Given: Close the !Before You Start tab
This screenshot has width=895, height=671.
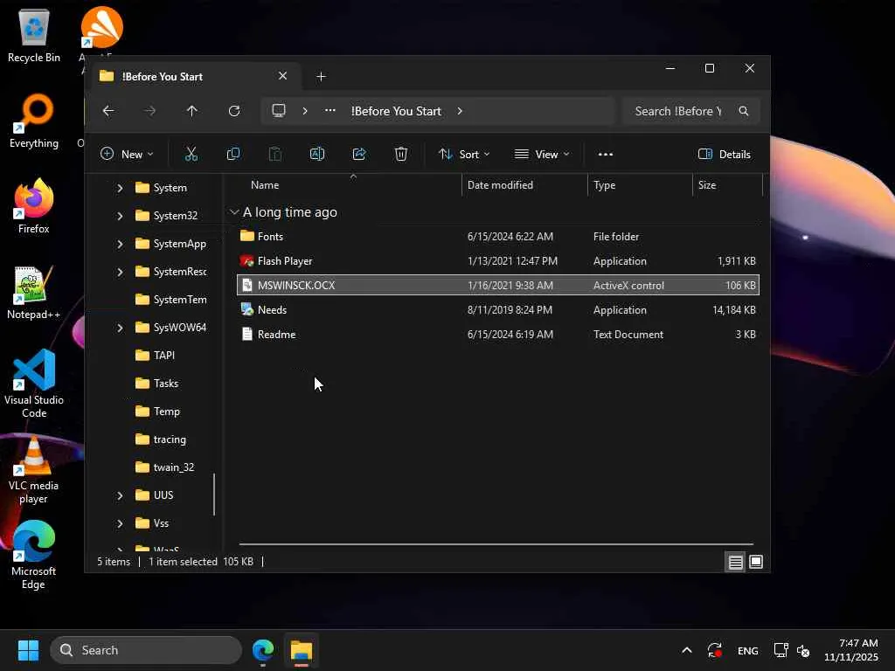Looking at the screenshot, I should tap(282, 76).
